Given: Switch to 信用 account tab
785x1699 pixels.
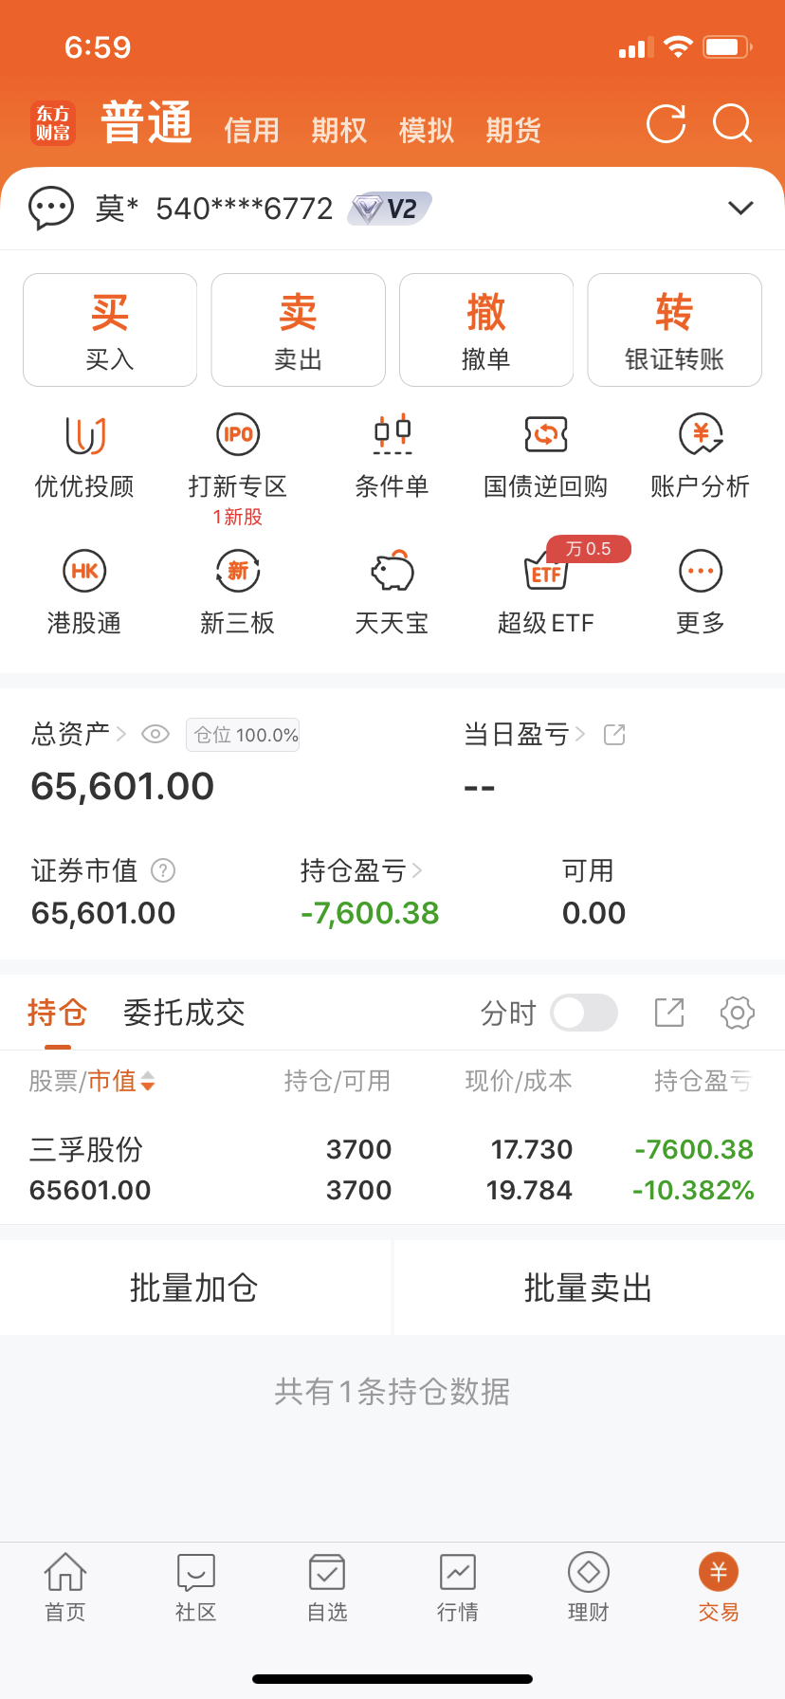Looking at the screenshot, I should point(251,130).
